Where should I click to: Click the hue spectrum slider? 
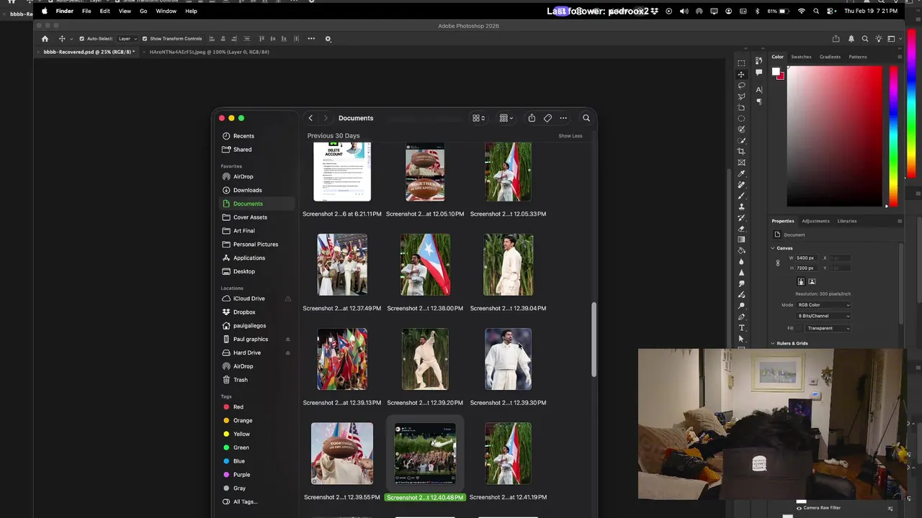(893, 137)
